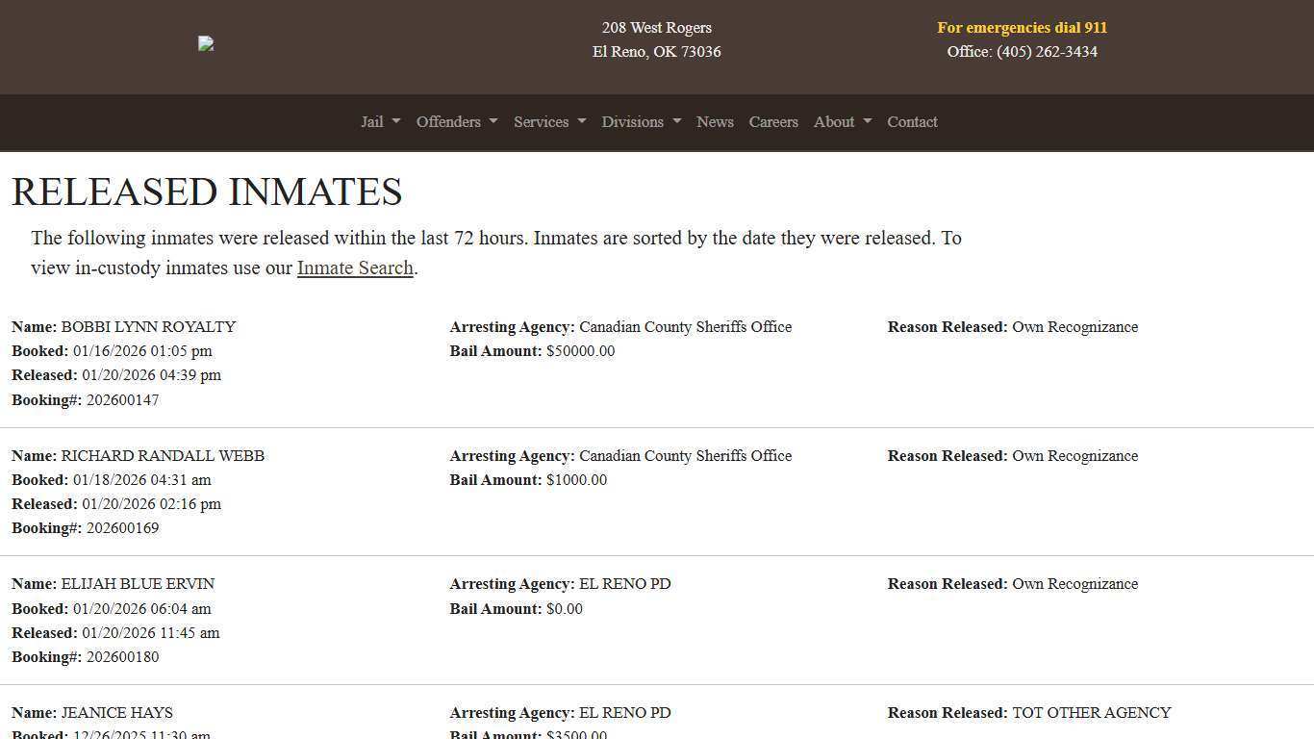Click the office phone number (405) 262-3434
This screenshot has width=1314, height=739.
tap(1047, 52)
